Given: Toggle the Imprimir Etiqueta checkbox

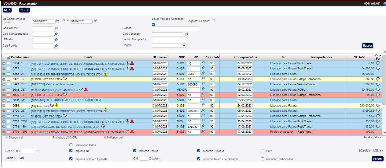Looking at the screenshot, I should point(199,151).
